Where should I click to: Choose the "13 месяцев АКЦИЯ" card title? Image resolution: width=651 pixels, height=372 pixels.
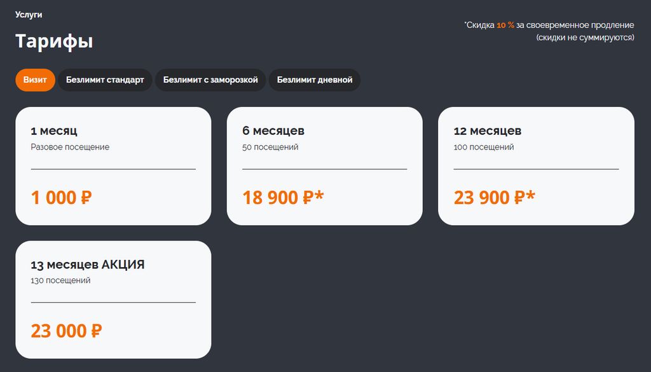tap(88, 265)
